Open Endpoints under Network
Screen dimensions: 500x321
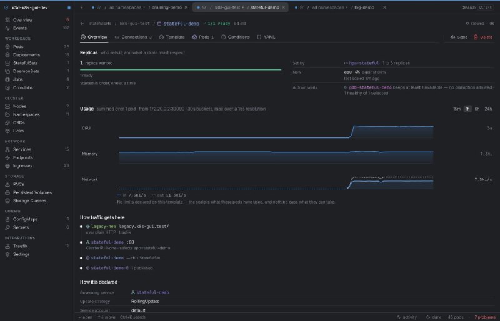[x=37, y=157]
